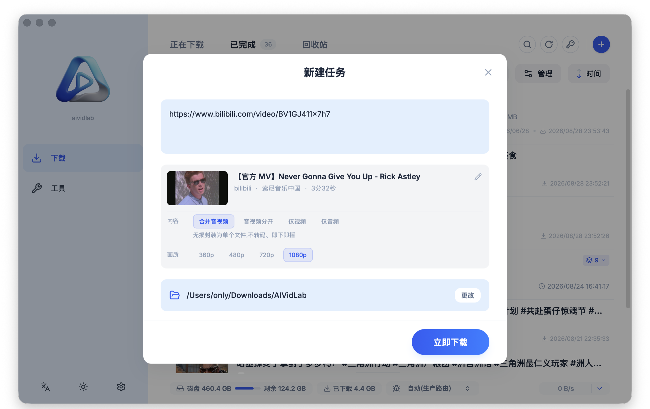Viewport: 650px width, 409px height.
Task: Click the refresh icon in the toolbar
Action: [549, 44]
